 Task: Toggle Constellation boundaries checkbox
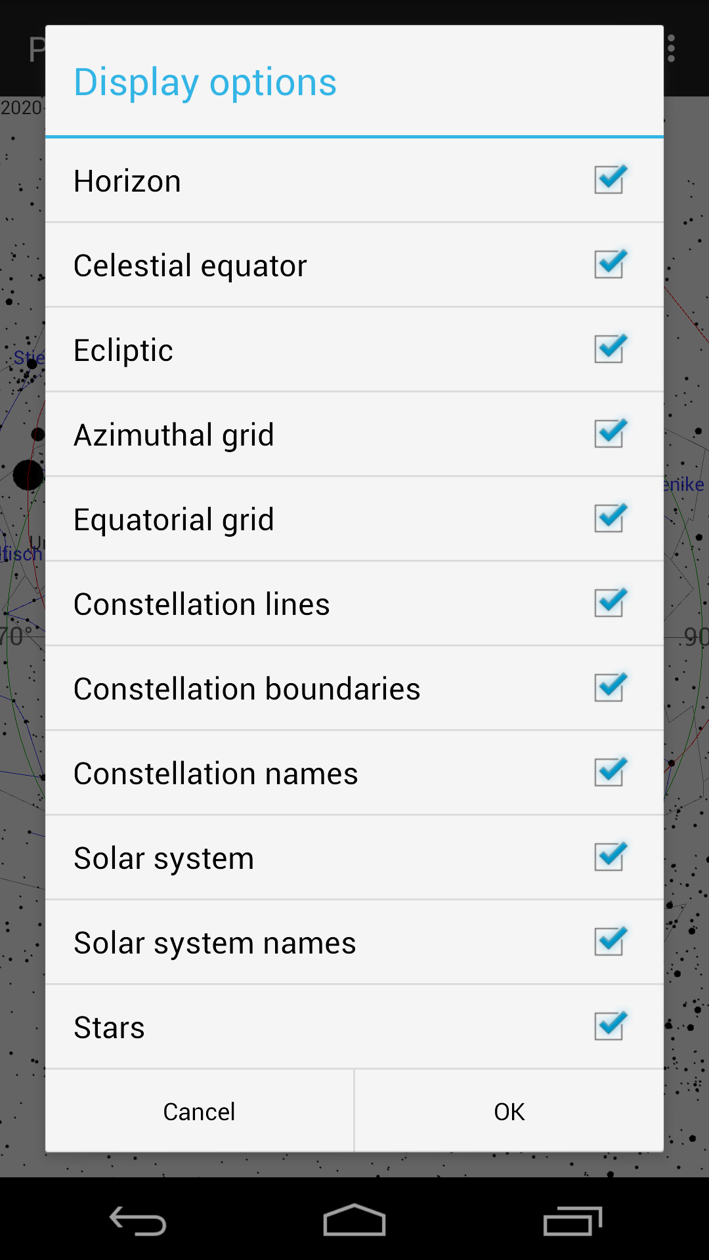tap(610, 688)
